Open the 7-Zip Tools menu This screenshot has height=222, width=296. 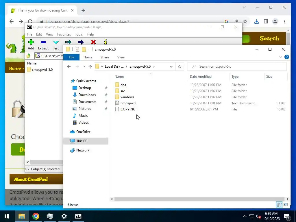point(79,34)
